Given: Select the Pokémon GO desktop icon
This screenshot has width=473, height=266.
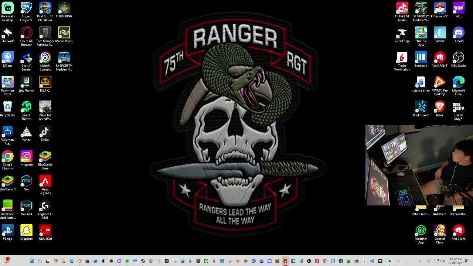Looking at the screenshot, I should (x=440, y=10).
